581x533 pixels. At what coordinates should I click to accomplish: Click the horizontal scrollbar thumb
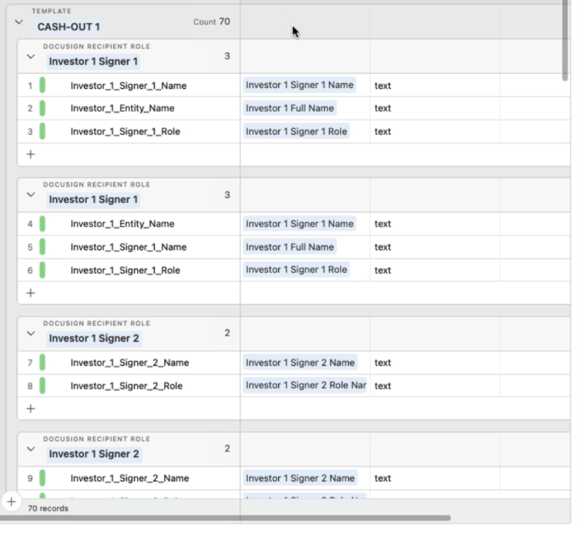coord(225,518)
